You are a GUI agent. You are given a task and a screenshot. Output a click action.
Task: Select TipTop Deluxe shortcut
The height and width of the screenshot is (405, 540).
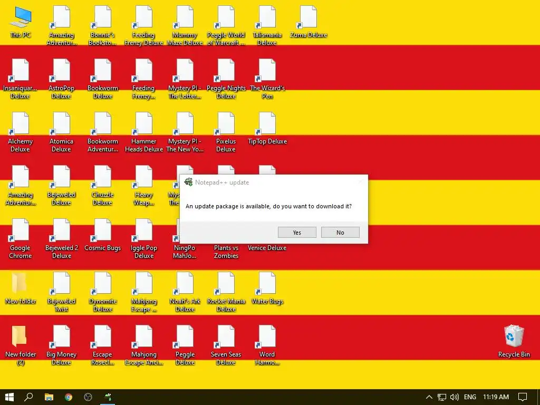(x=267, y=129)
